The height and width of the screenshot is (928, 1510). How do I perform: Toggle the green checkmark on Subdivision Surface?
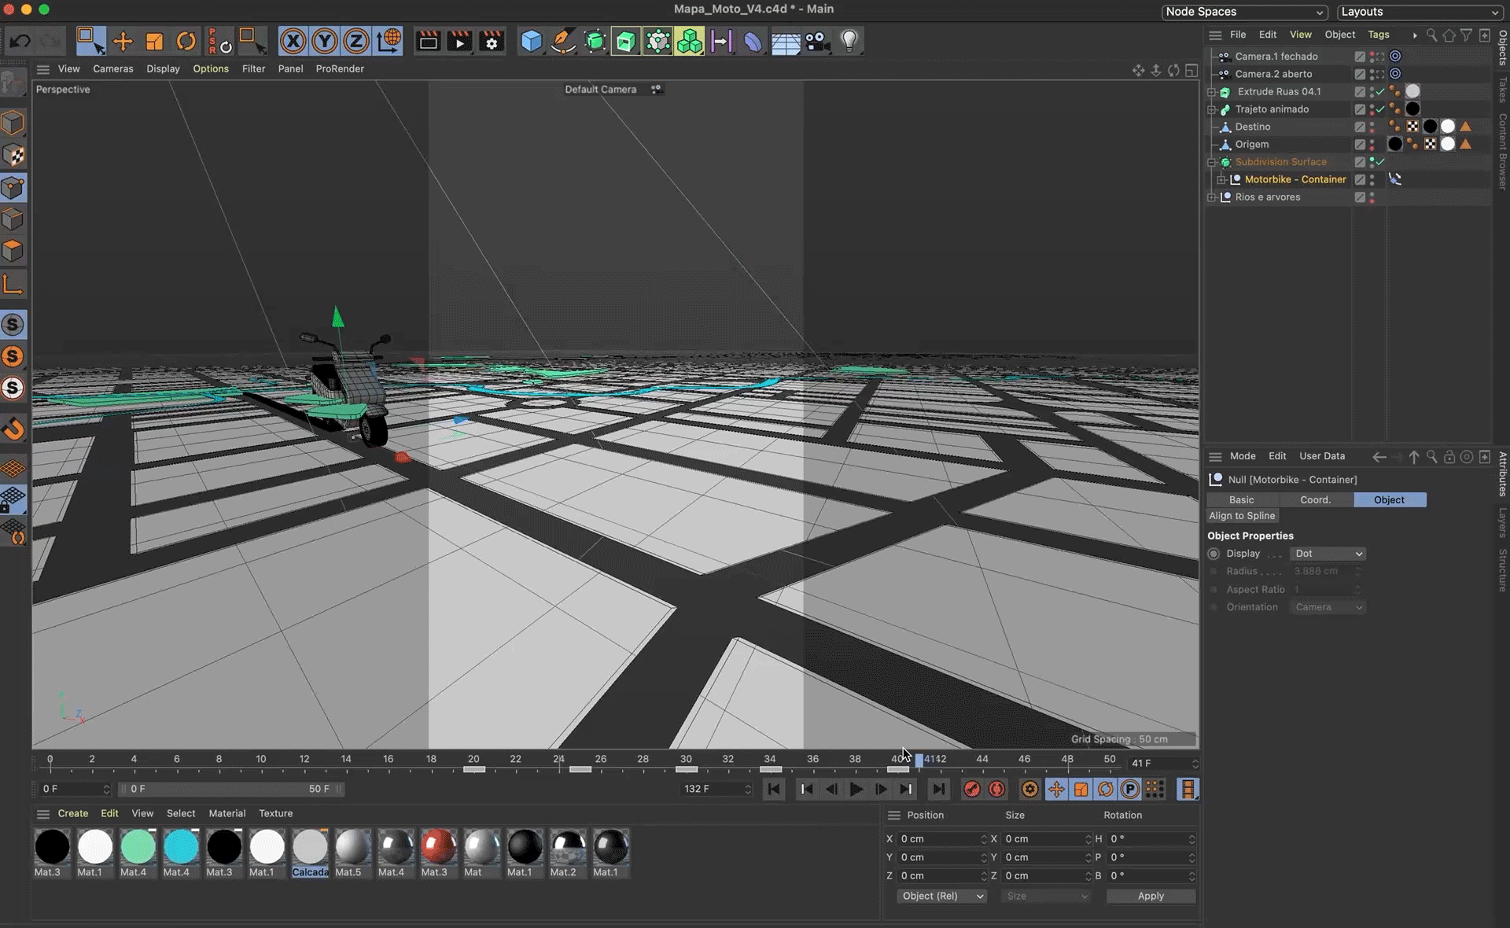pos(1381,162)
